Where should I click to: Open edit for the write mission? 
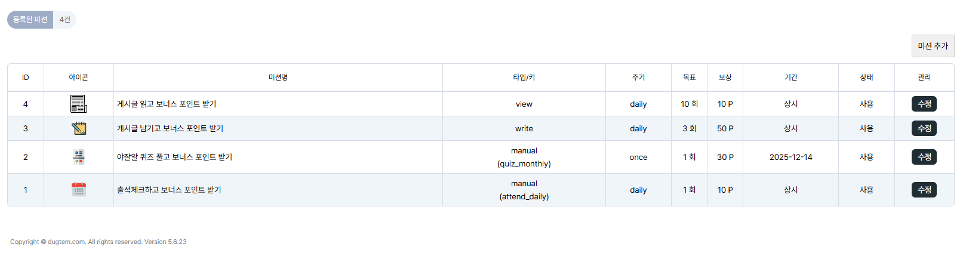924,128
